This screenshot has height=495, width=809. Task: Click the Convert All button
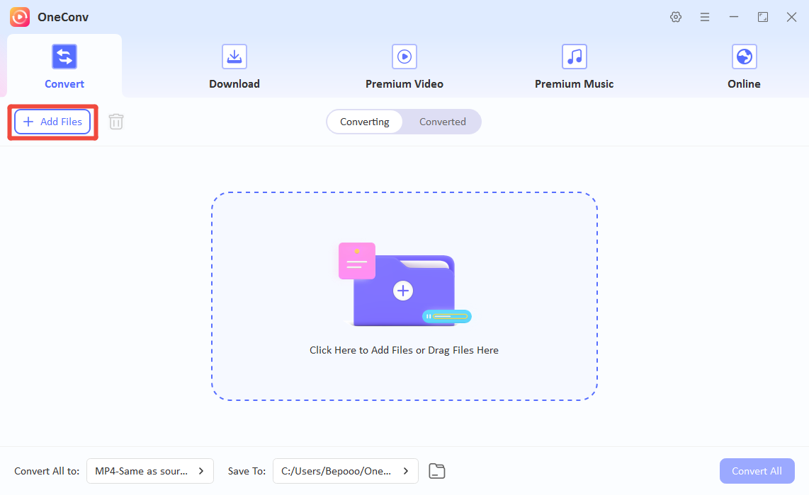click(x=757, y=471)
